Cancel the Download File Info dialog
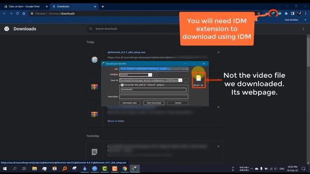Screen dimensions: 310x174 coord(178,103)
